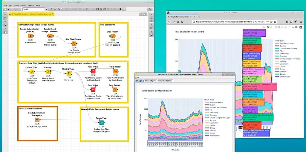Click the Missing Value node icon
This screenshot has width=306, height=152.
(x=68, y=73)
